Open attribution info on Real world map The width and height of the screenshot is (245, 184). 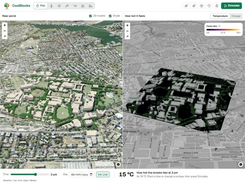click(118, 164)
